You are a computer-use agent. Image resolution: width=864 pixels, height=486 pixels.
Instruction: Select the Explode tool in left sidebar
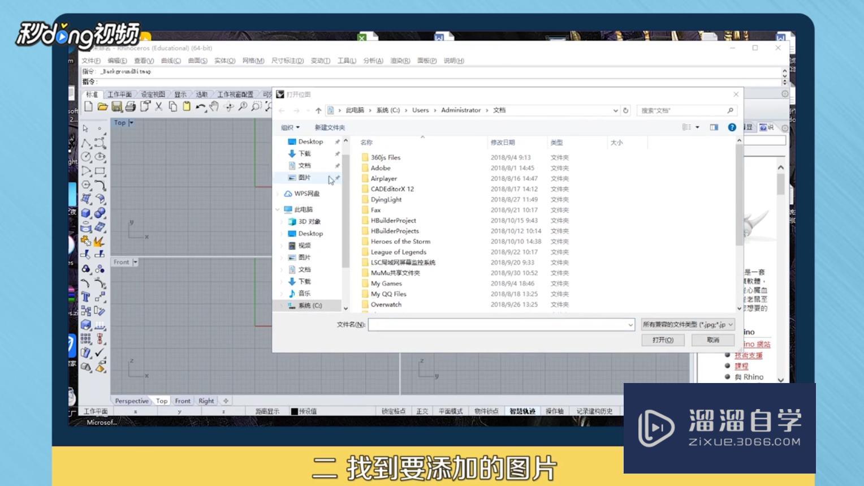click(100, 242)
